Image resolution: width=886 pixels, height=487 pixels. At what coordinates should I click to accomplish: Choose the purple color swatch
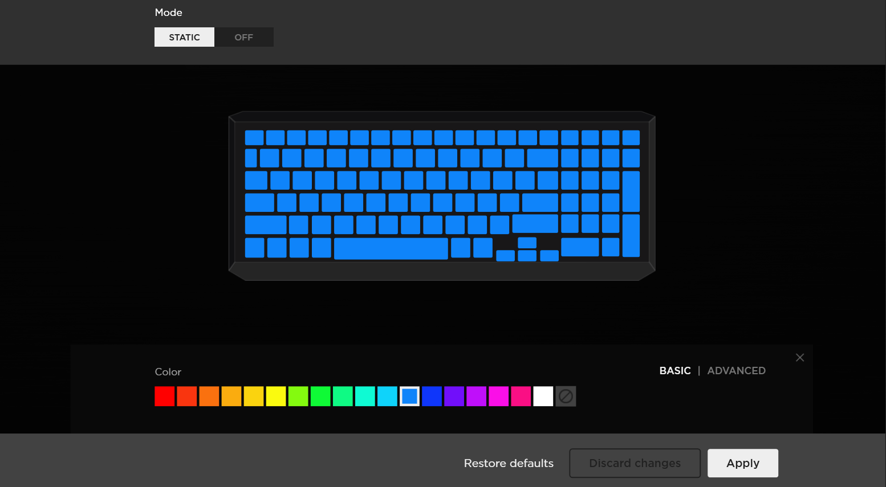[454, 396]
